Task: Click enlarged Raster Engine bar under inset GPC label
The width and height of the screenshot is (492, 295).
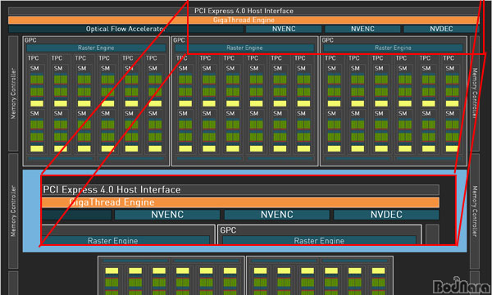Action: pyautogui.click(x=319, y=240)
